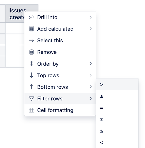
Task: Click the up arrow icon for Bottom rows
Action: point(31,87)
